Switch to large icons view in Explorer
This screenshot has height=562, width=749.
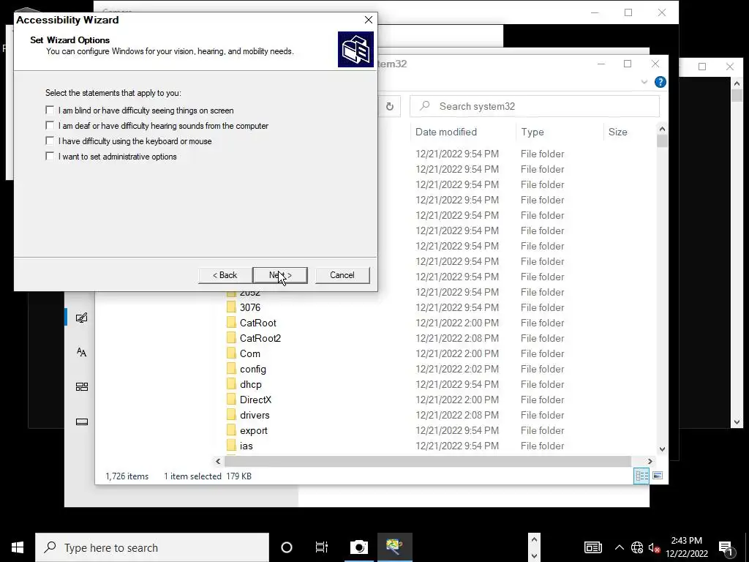658,476
